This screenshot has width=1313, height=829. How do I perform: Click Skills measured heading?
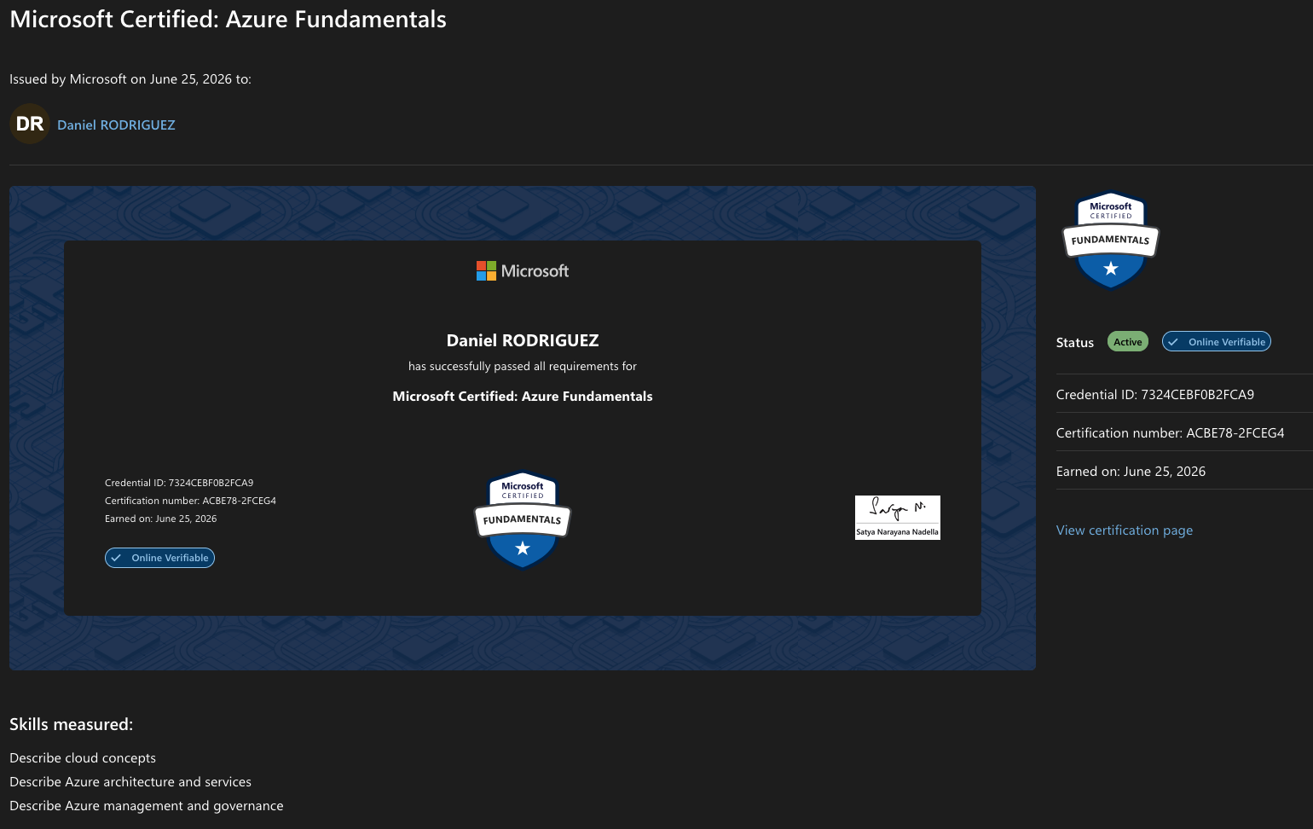click(72, 724)
